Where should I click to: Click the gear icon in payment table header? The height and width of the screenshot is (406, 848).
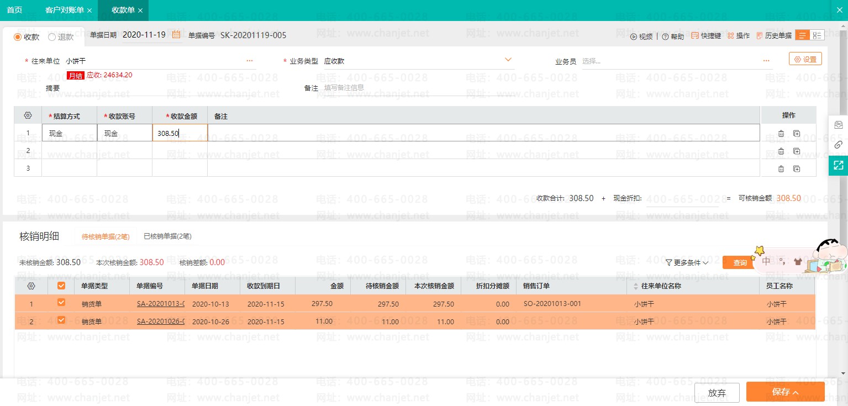28,115
